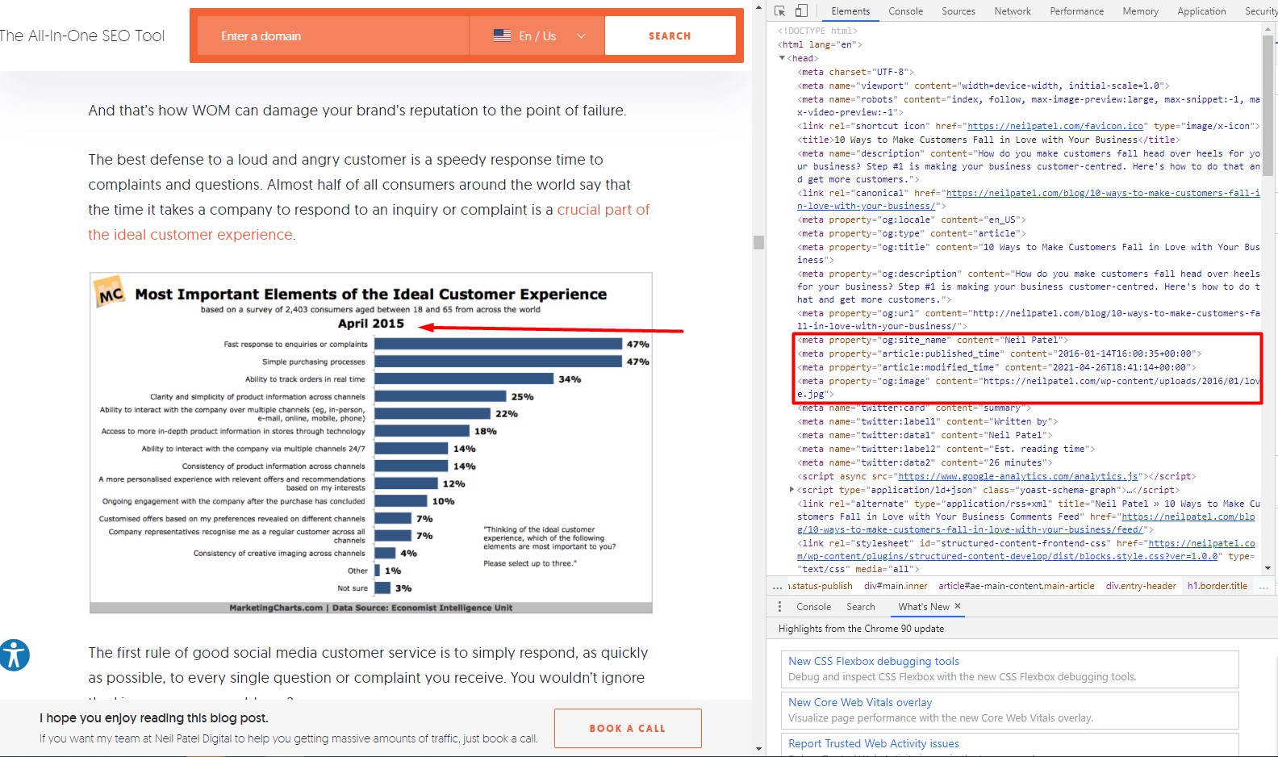The width and height of the screenshot is (1278, 757).
Task: Click the web page vertical scrollbar thumb
Action: click(758, 242)
